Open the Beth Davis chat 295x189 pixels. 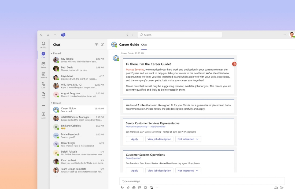click(79, 69)
